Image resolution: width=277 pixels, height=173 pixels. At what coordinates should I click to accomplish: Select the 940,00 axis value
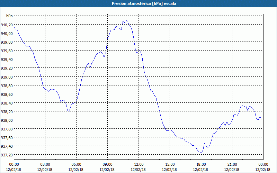pyautogui.click(x=7, y=34)
